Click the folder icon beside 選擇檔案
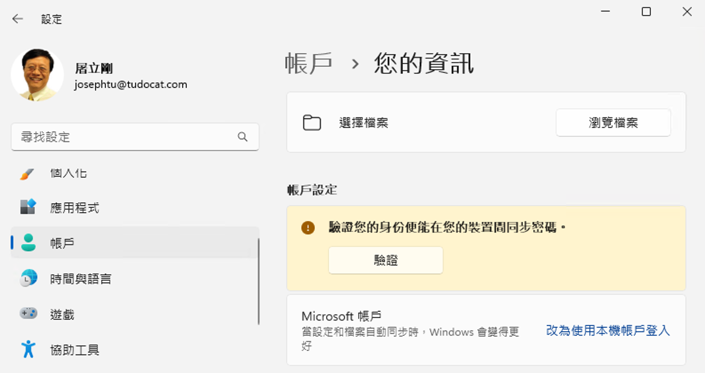 click(x=312, y=123)
